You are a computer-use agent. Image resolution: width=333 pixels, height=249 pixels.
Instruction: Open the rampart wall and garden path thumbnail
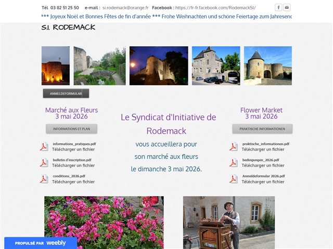point(99,66)
